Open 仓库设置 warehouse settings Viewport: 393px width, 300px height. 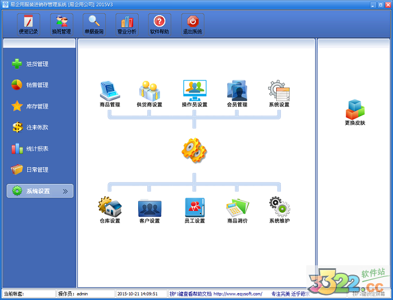[110, 208]
